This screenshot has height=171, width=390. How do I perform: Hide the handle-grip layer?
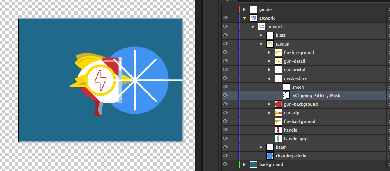click(225, 139)
